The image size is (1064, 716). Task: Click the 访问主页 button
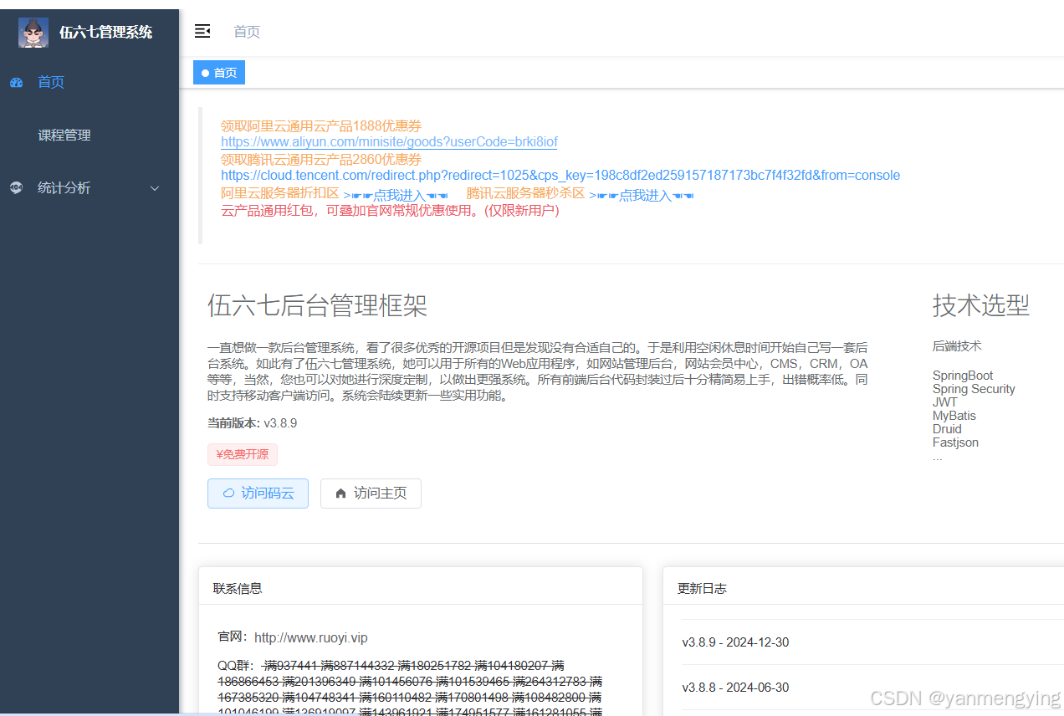click(x=371, y=494)
